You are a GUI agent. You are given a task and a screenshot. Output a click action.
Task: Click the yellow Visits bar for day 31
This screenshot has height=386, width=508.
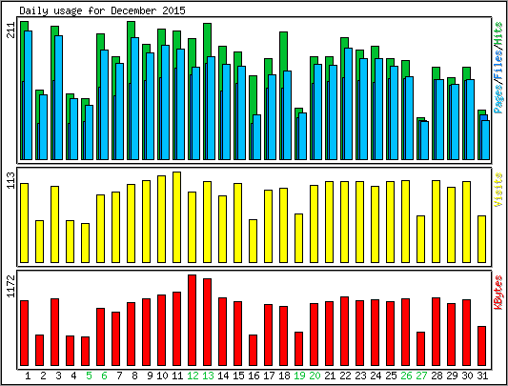click(481, 239)
